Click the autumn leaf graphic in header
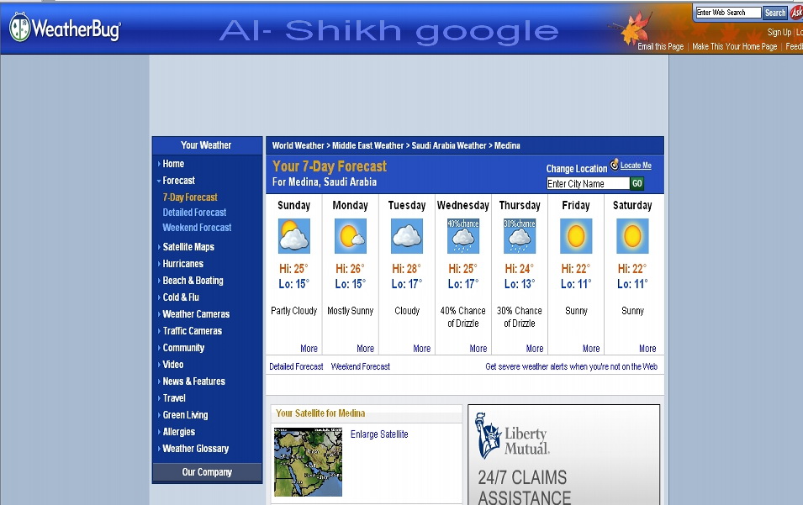 pyautogui.click(x=634, y=27)
